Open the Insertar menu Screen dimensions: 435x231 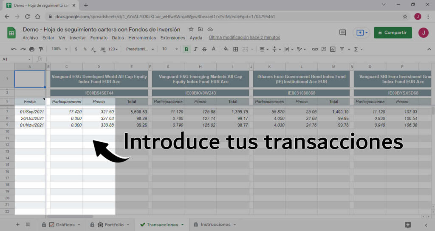click(78, 38)
